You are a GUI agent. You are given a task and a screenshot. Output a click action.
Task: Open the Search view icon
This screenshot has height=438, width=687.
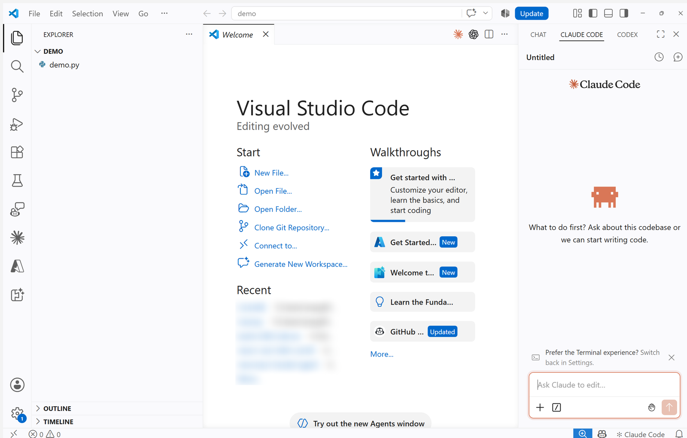[17, 66]
